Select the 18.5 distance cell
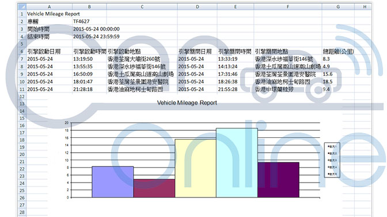This screenshot has height=217, width=387. (x=338, y=82)
